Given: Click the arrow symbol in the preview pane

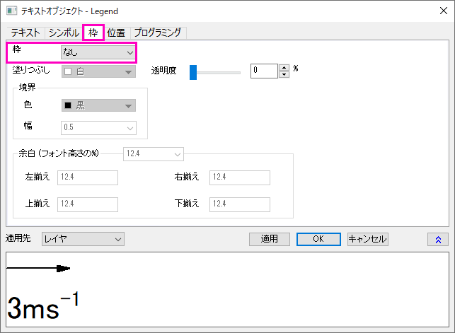Looking at the screenshot, I should coord(38,269).
